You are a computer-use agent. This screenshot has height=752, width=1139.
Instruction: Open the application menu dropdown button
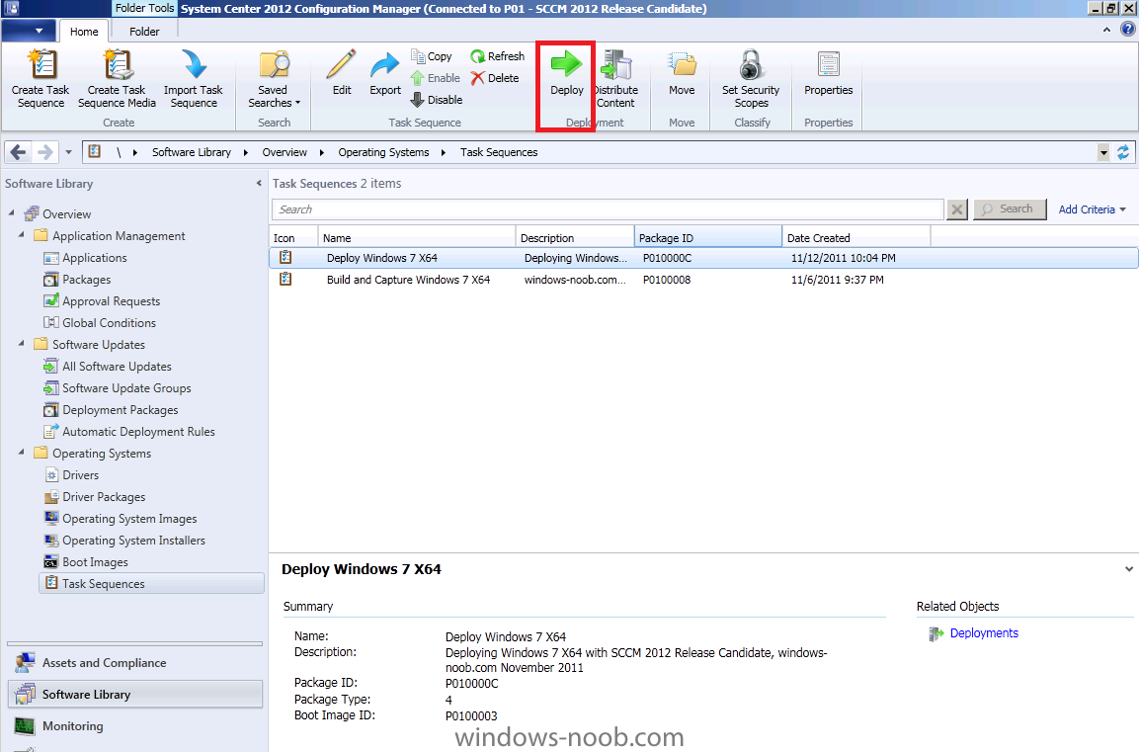(x=29, y=31)
